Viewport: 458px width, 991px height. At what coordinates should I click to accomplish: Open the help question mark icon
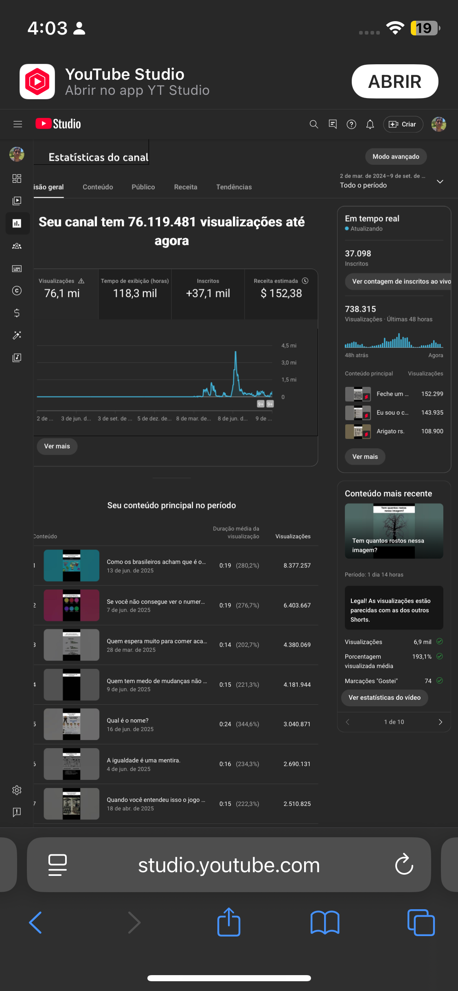pos(351,124)
